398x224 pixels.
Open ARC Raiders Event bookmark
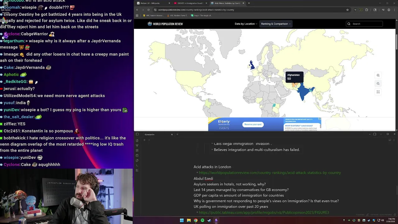[178, 15]
